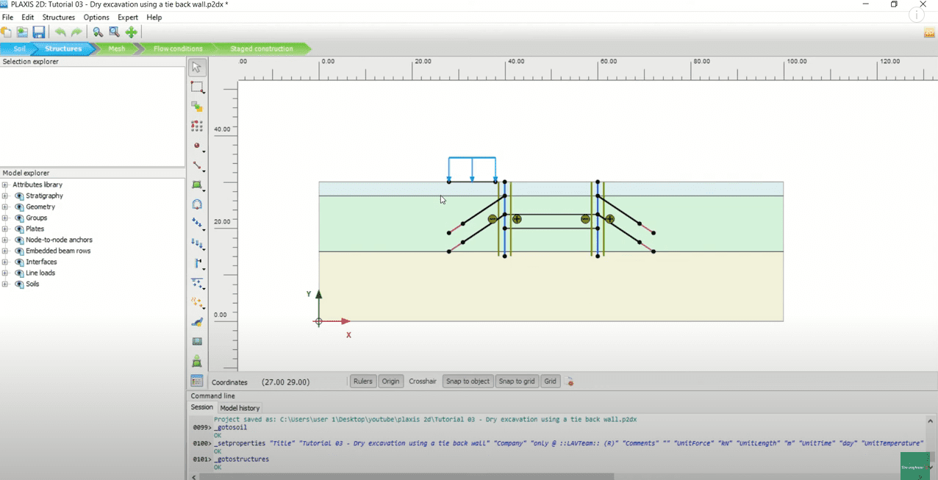Switch to the Model history tab
Viewport: 938px width, 480px height.
pyautogui.click(x=240, y=408)
